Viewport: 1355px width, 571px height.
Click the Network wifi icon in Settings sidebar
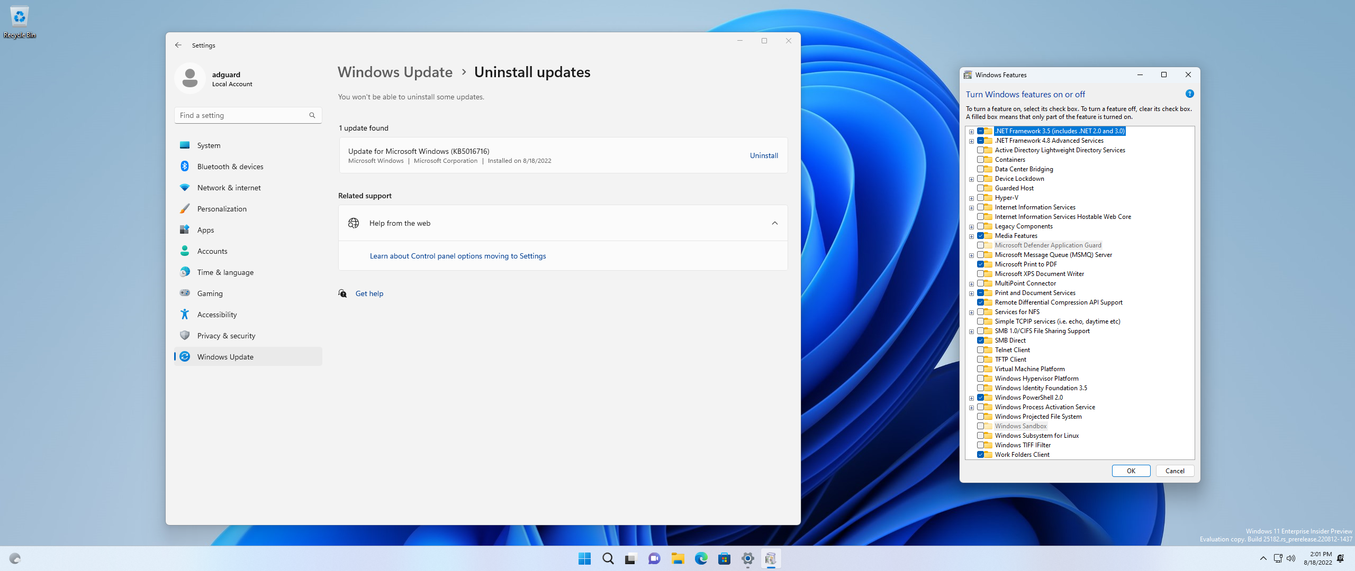185,188
